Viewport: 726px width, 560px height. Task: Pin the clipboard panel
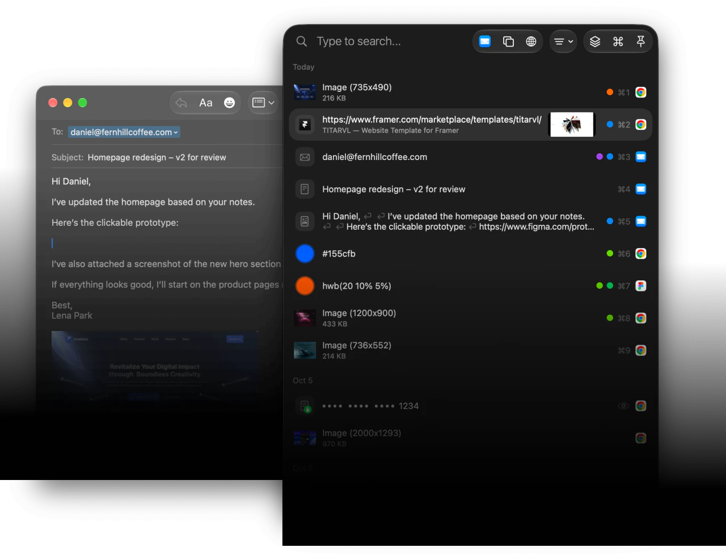(641, 41)
